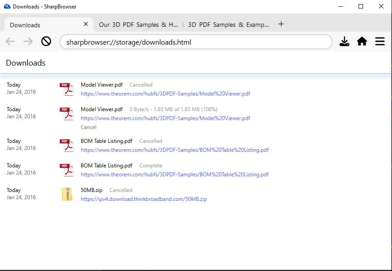Open the in-progress Model Viewer.pdf URL link
392x271 pixels.
[165, 118]
